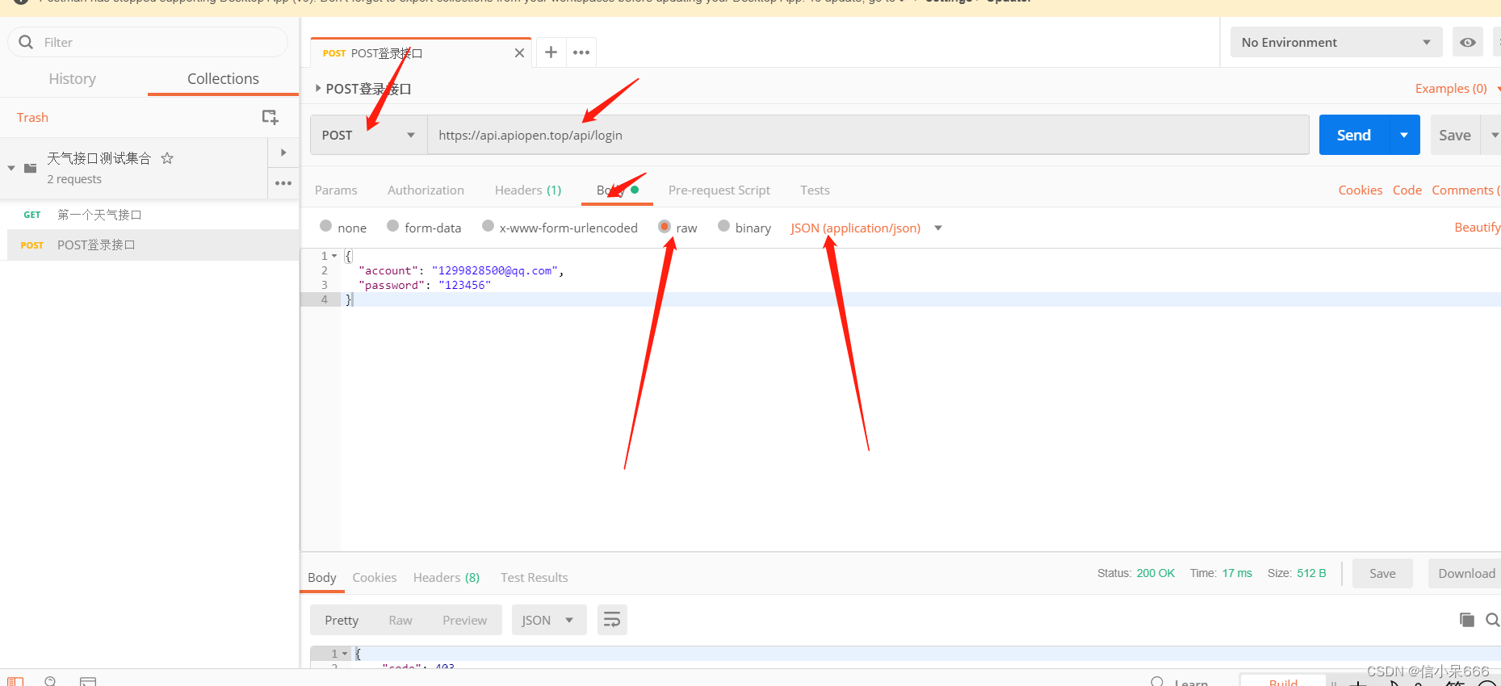Select x-www-form-urlencoded body type

[488, 226]
